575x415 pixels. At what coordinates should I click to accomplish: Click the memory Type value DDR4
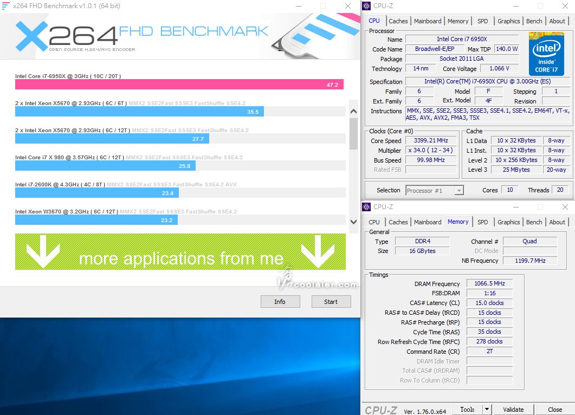pyautogui.click(x=423, y=241)
